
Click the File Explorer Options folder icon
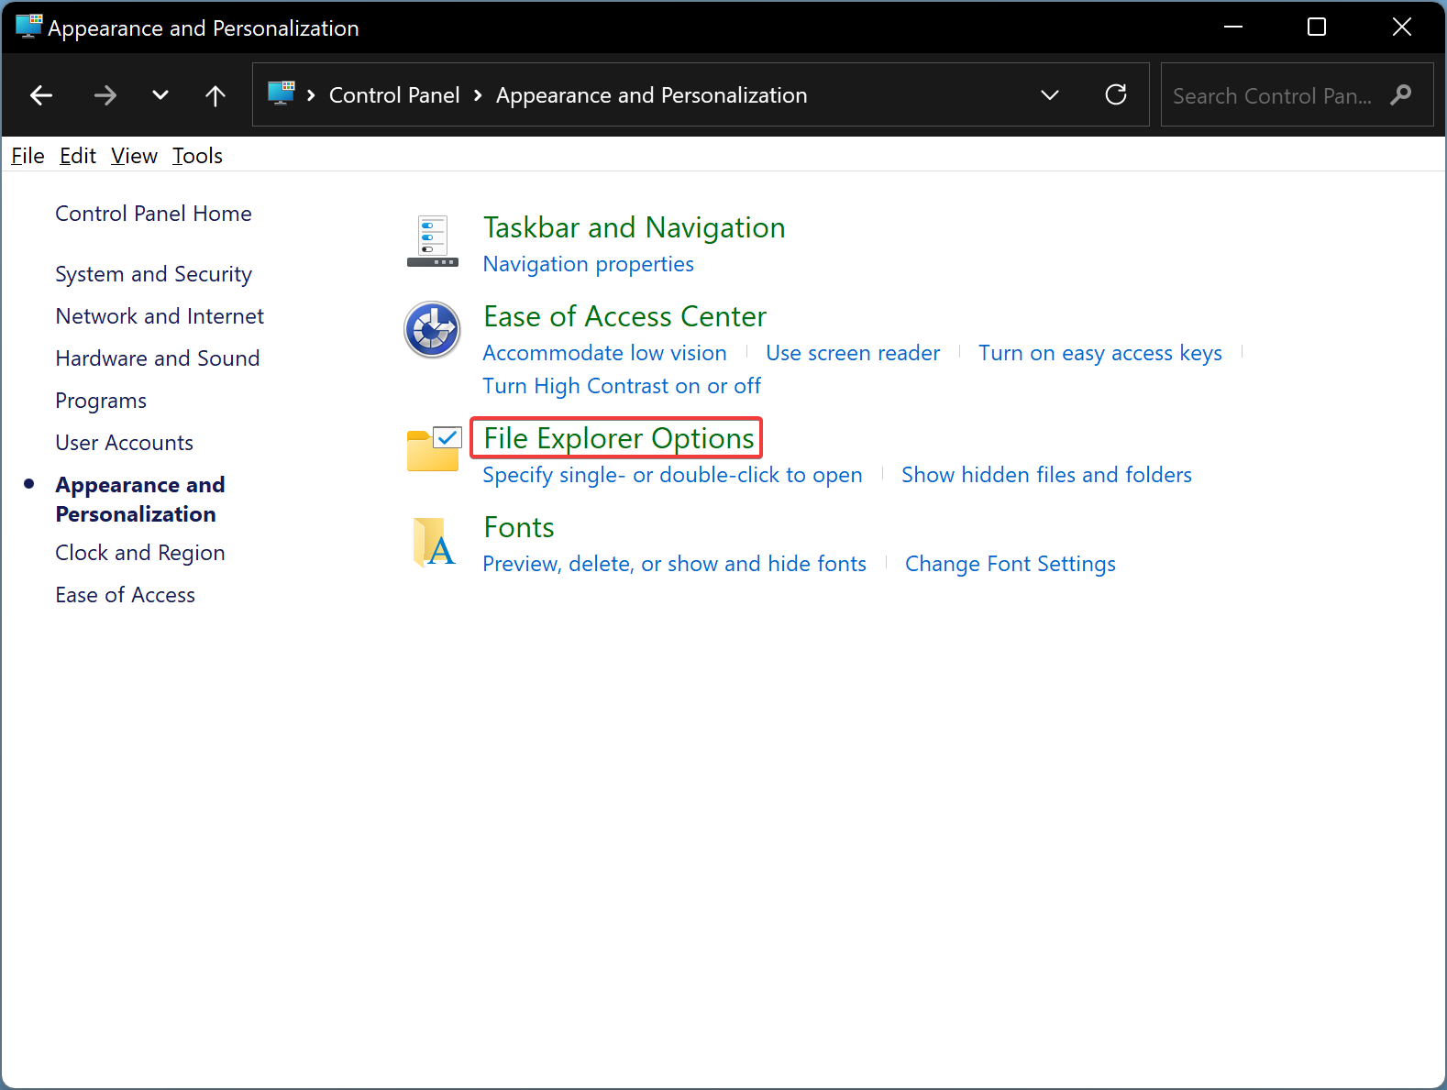(434, 449)
